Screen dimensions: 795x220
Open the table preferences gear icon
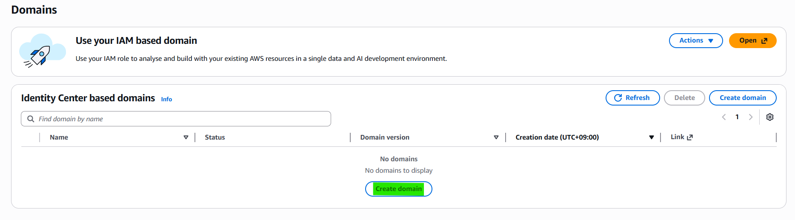769,117
